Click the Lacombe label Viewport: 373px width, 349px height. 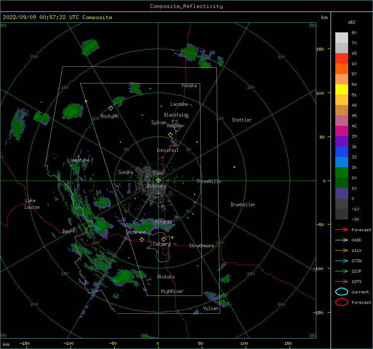[179, 104]
